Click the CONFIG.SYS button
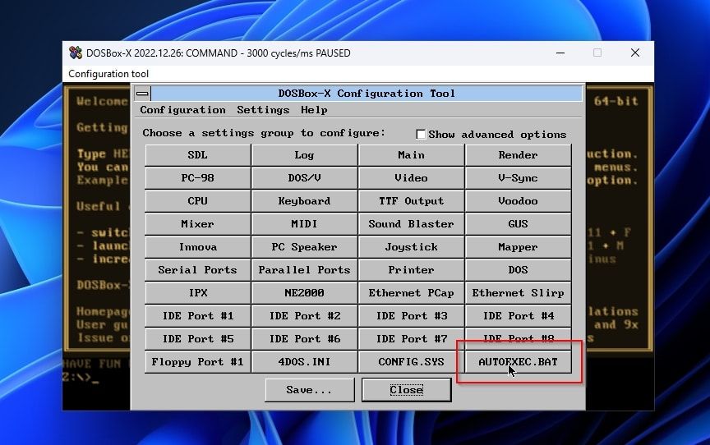This screenshot has height=445, width=710. pos(411,362)
